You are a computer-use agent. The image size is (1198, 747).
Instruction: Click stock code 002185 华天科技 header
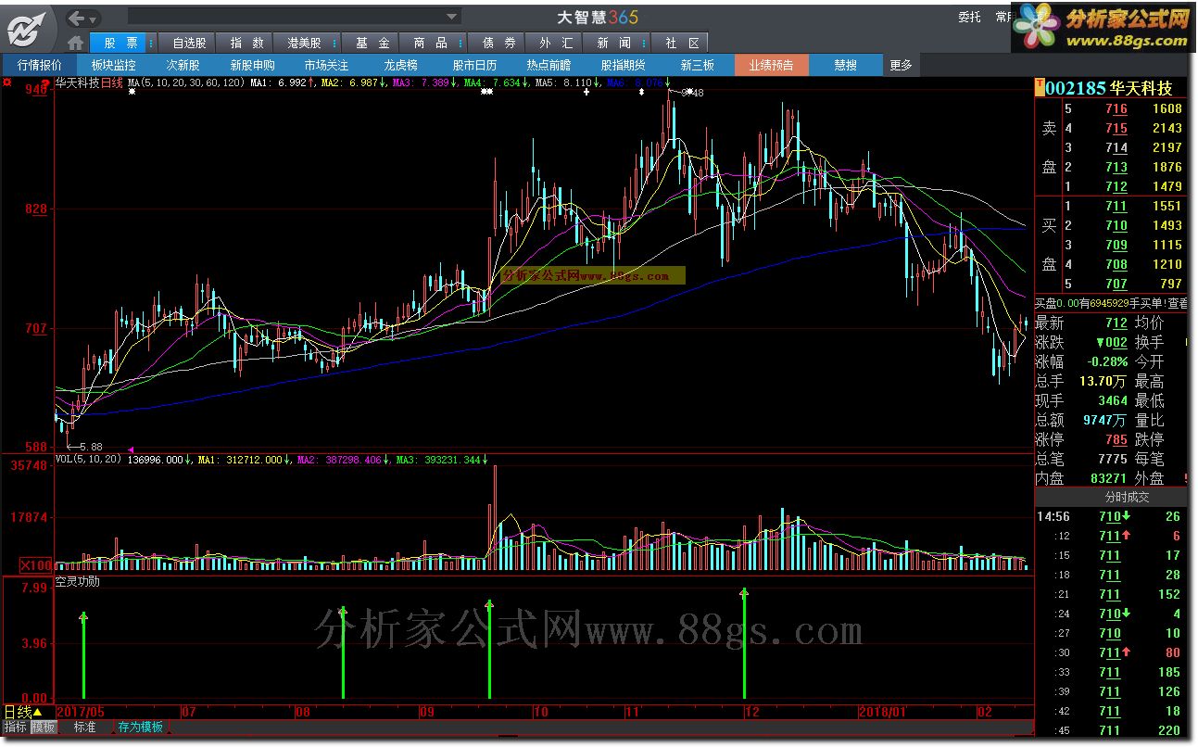point(1110,88)
